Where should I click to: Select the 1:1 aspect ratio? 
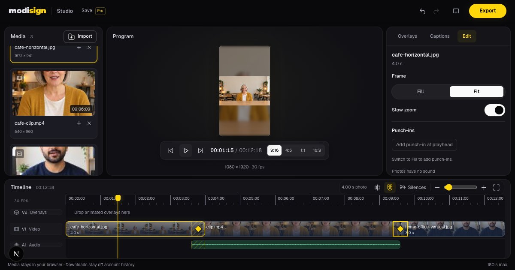pos(303,150)
